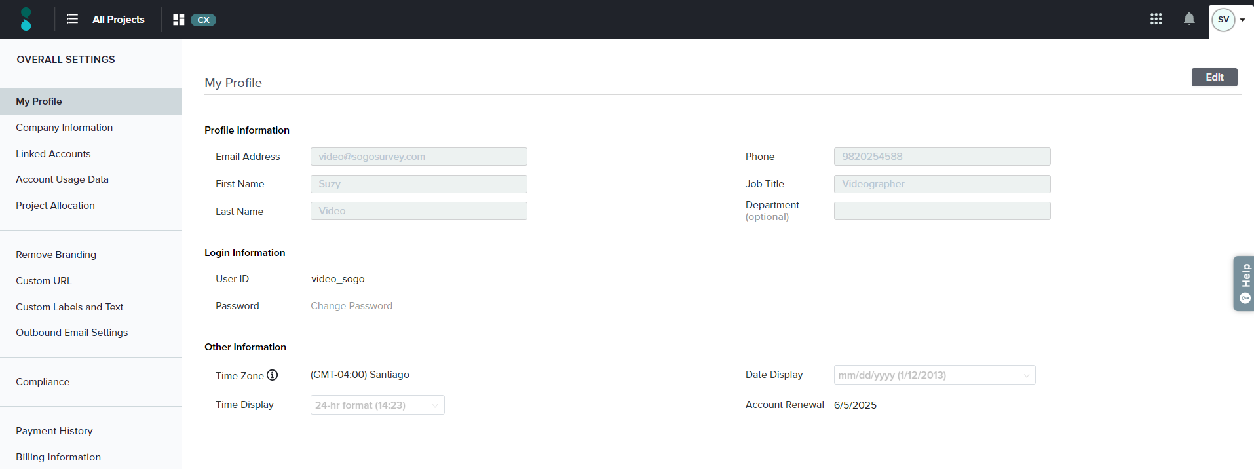Open the All Projects list icon
Screen dimensions: 1254x469
[x=72, y=19]
